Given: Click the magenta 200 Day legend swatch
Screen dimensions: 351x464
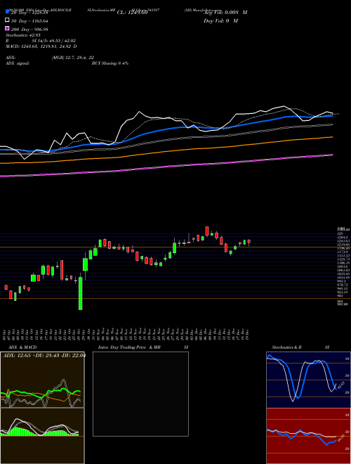Looking at the screenshot, I should 8,28.
